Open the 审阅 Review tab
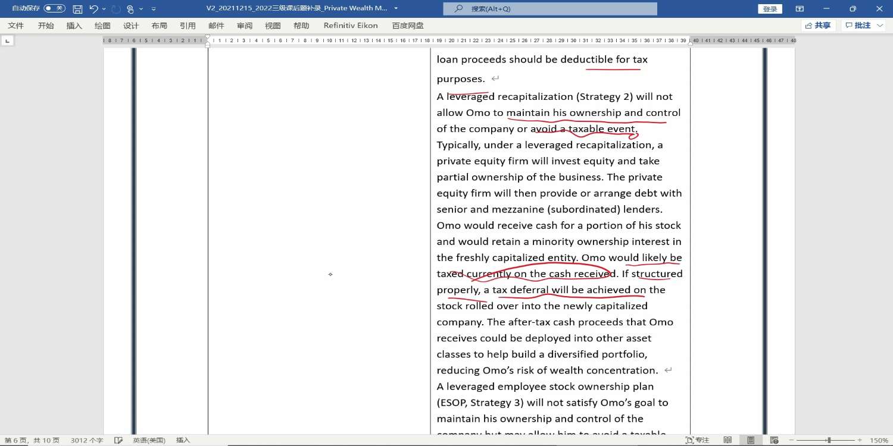Viewport: 893px width, 446px height. coord(244,26)
